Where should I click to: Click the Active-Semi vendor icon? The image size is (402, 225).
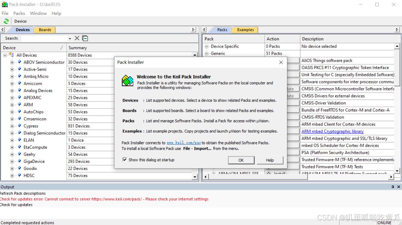click(19, 69)
